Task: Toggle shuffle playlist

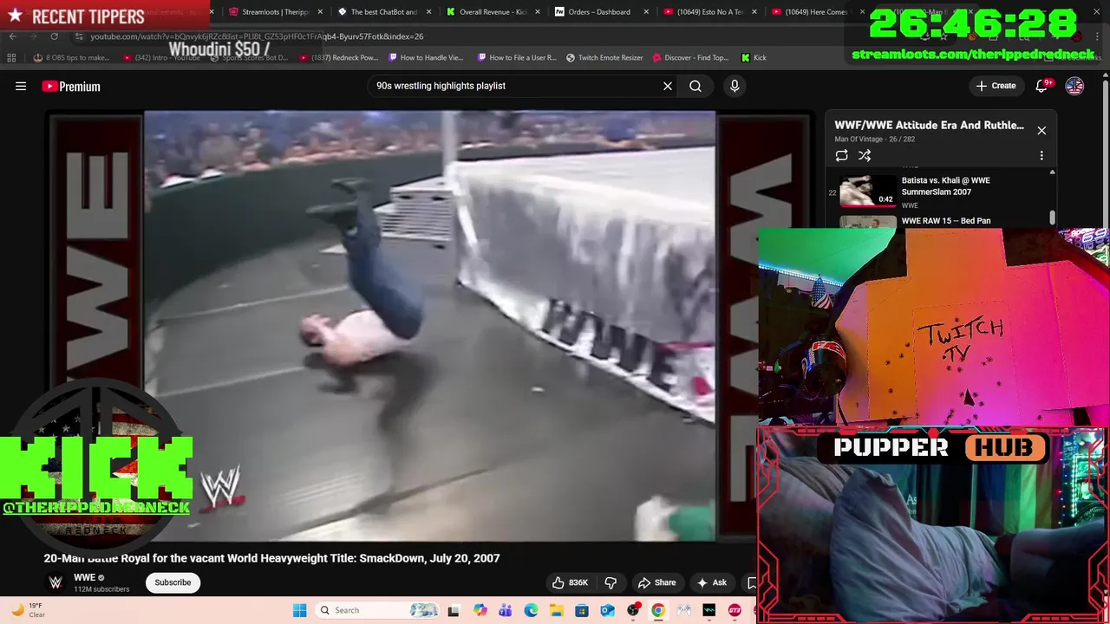Action: click(865, 155)
